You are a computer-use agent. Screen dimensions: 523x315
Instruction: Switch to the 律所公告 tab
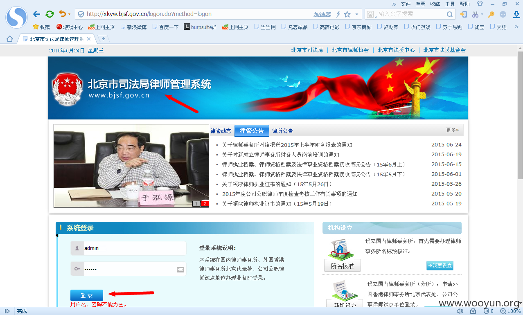pyautogui.click(x=283, y=131)
